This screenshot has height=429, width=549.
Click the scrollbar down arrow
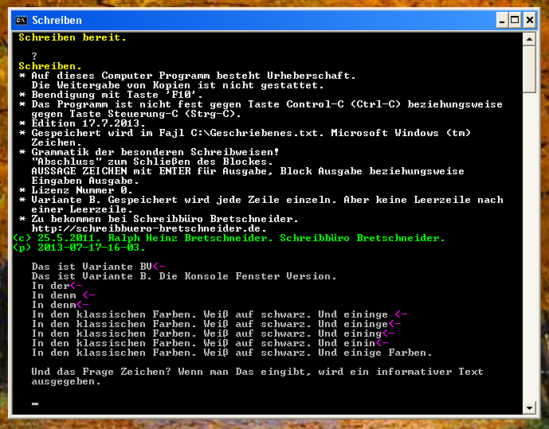(x=530, y=408)
